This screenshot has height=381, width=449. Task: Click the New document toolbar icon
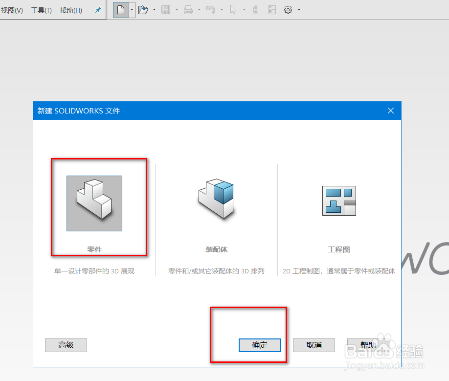coord(121,10)
